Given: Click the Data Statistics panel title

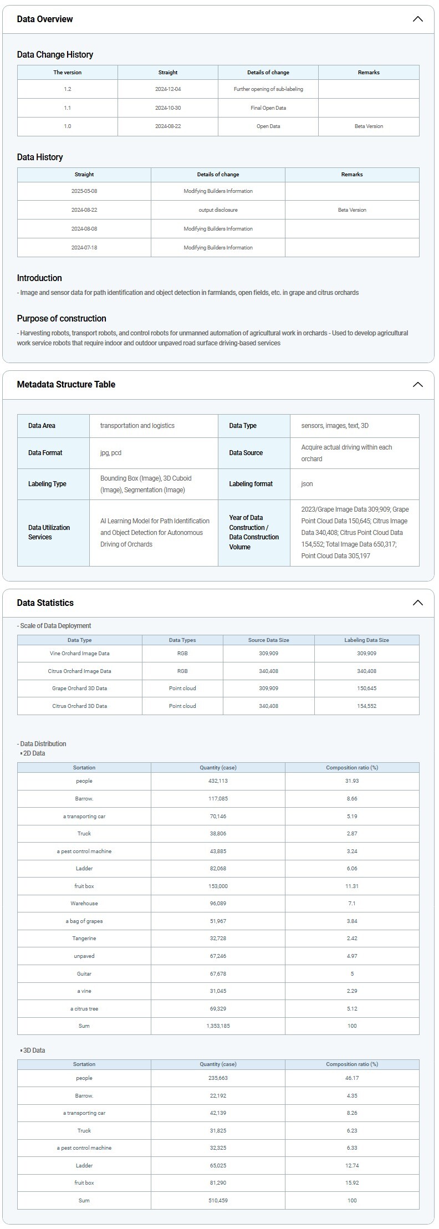Looking at the screenshot, I should tap(45, 603).
